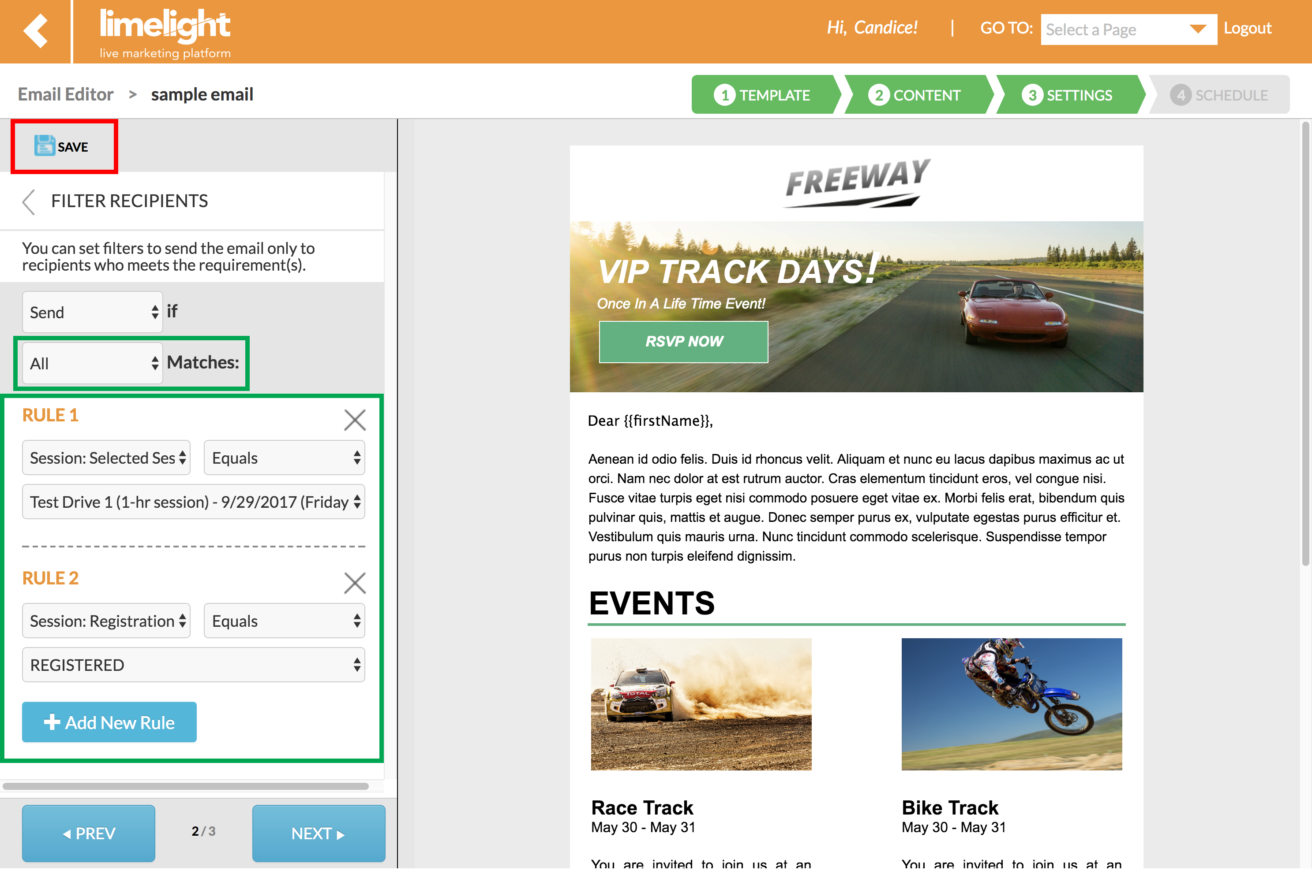Click 'Once In A Life Time Event!' tagline
Viewport: 1312px width, 878px height.
coord(681,304)
